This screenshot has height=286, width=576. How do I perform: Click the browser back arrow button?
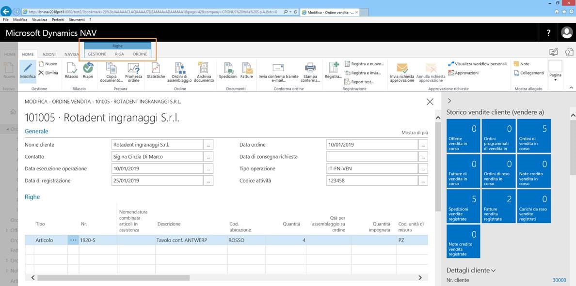coord(6,12)
